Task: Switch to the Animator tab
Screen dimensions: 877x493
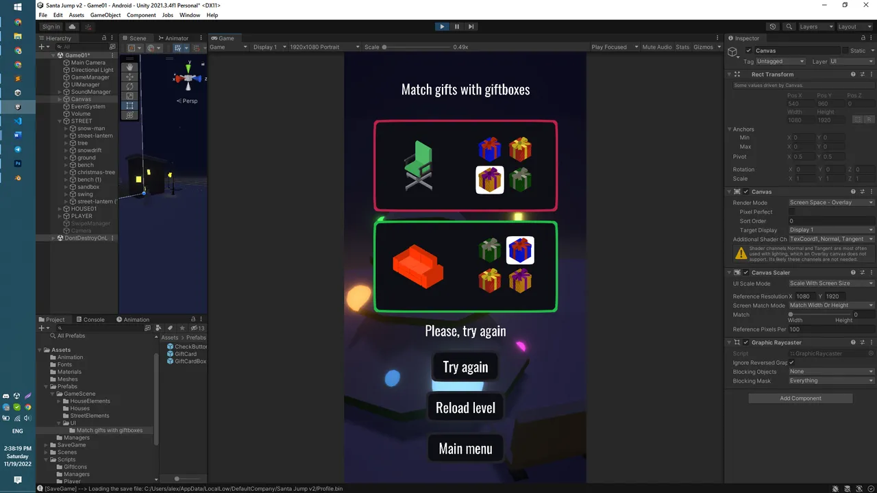Action: pos(173,38)
